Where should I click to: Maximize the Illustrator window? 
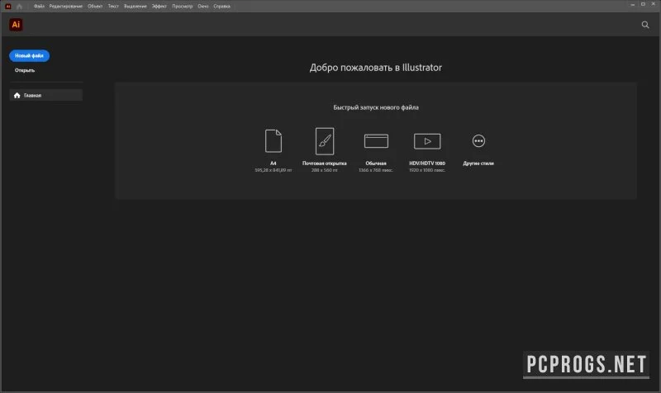[643, 4]
